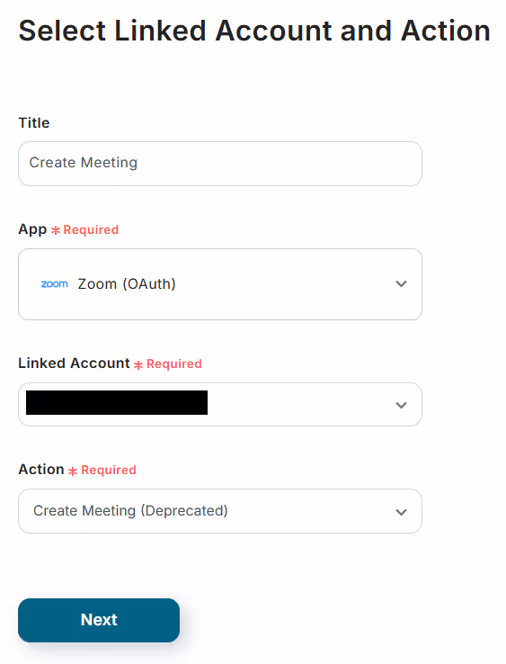This screenshot has width=506, height=664.
Task: Open the Linked Account dropdown
Action: click(x=220, y=404)
